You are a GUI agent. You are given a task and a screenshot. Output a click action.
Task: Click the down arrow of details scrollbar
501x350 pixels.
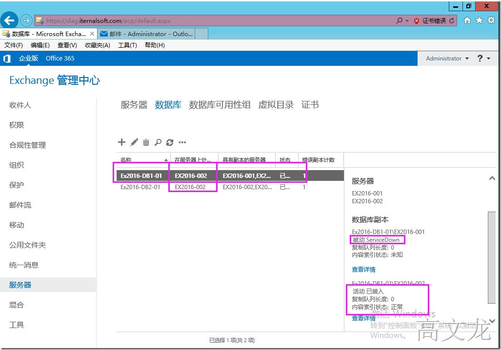[492, 321]
